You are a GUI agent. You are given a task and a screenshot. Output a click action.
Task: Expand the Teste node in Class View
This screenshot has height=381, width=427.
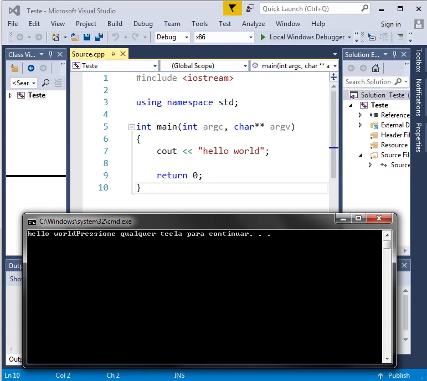(11, 95)
